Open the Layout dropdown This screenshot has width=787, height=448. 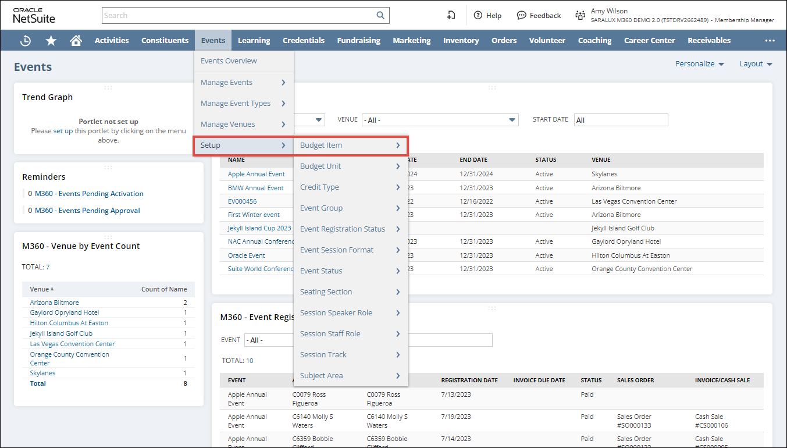coord(756,64)
